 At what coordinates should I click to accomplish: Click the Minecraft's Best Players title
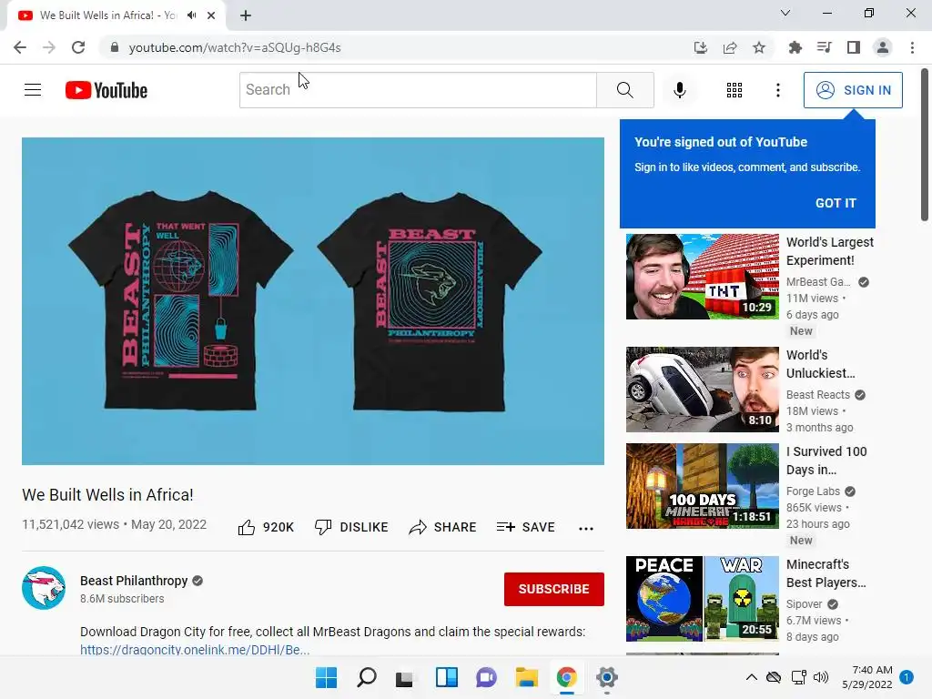click(826, 573)
